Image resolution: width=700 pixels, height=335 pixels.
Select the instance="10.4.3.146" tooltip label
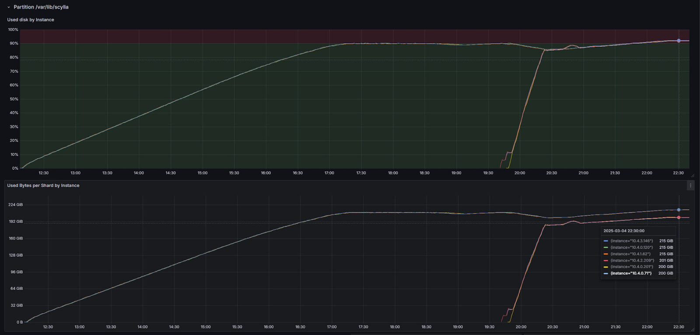[x=632, y=241]
